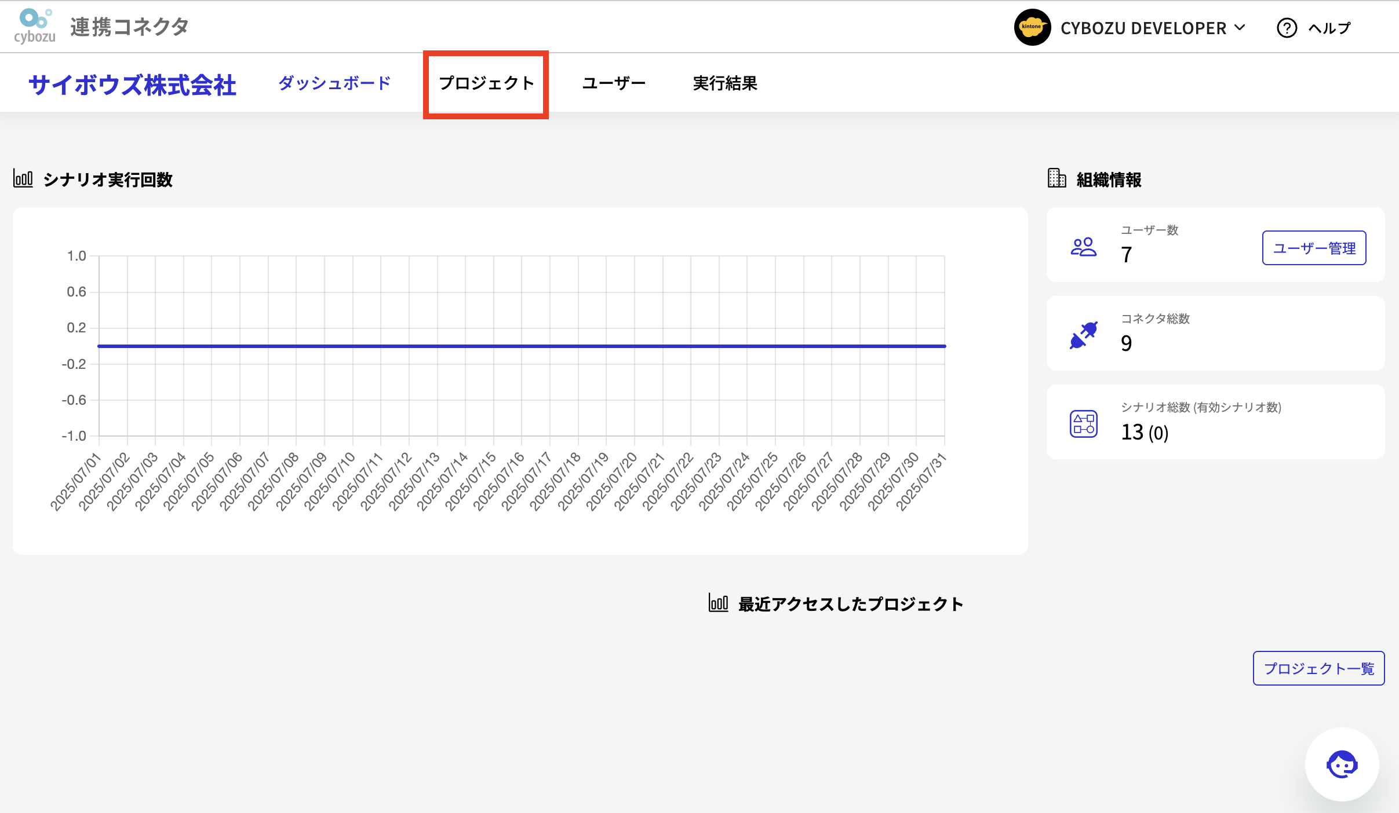Open the 実行結果 tab

tap(726, 83)
